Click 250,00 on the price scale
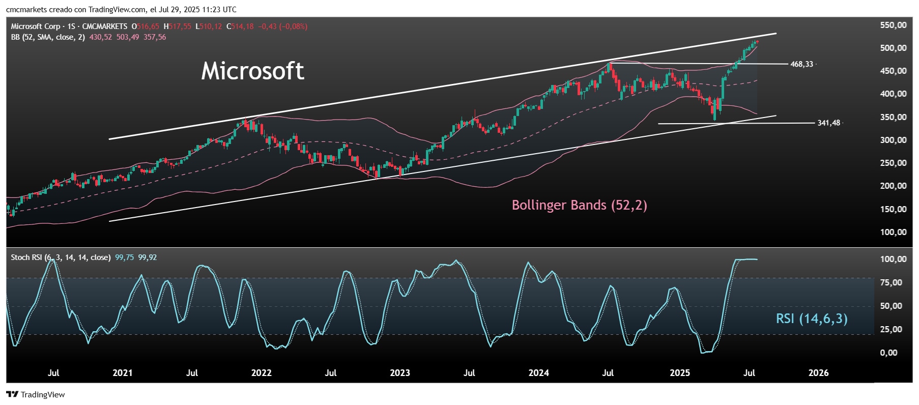Viewport: 919px width, 405px height. (x=894, y=163)
